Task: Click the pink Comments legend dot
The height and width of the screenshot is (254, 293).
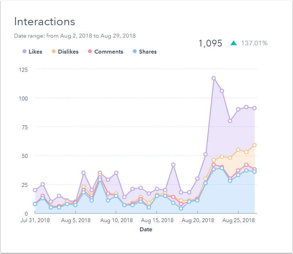Action: coord(90,52)
